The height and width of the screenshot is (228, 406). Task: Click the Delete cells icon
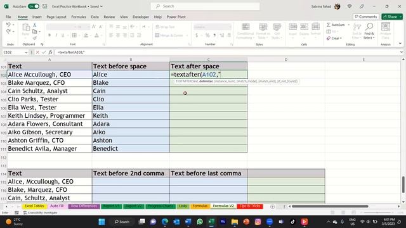[304, 27]
